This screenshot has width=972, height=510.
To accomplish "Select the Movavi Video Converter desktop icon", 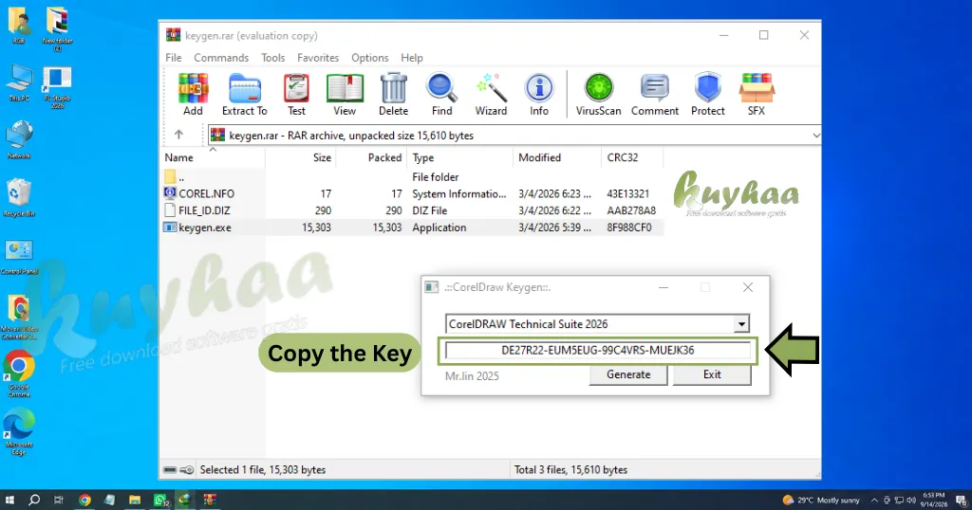I will tap(19, 317).
